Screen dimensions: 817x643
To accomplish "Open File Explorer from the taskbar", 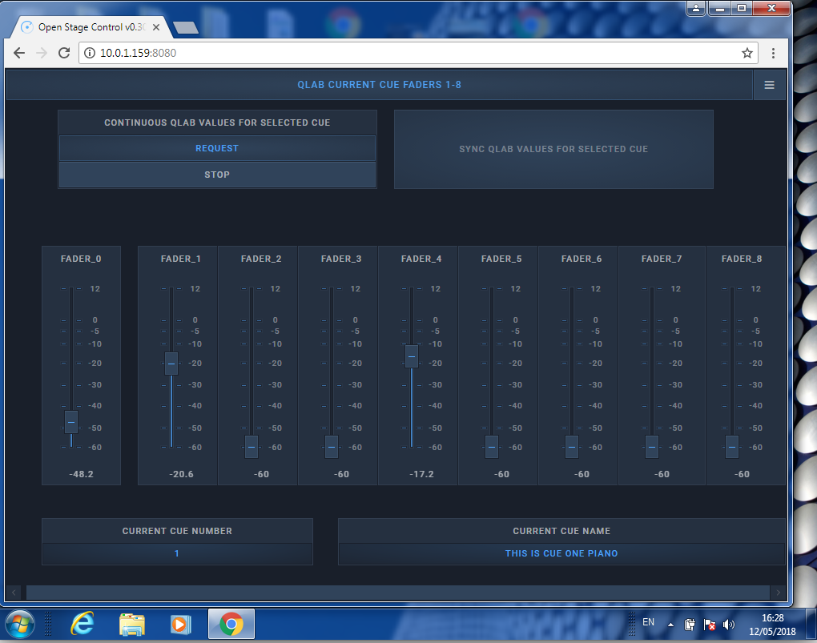I will [x=131, y=623].
